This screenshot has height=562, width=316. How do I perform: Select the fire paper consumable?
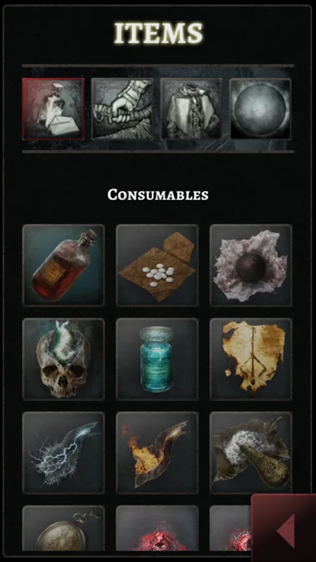coord(157,453)
